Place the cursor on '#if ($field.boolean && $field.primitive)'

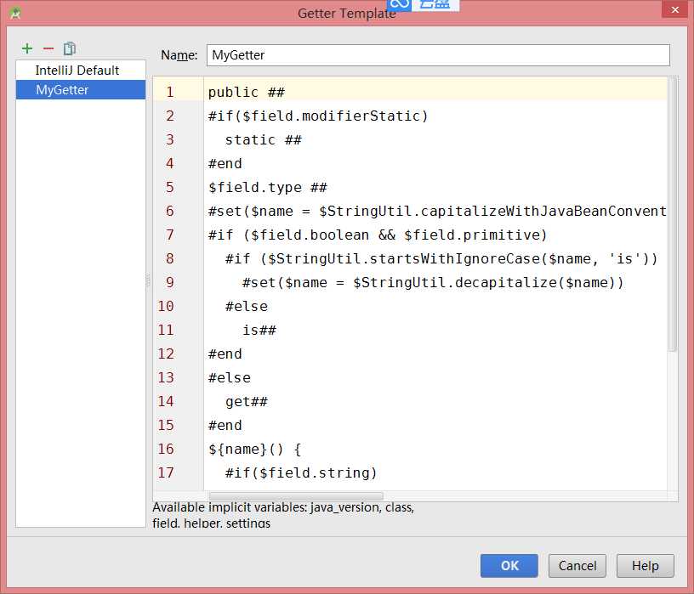click(378, 235)
